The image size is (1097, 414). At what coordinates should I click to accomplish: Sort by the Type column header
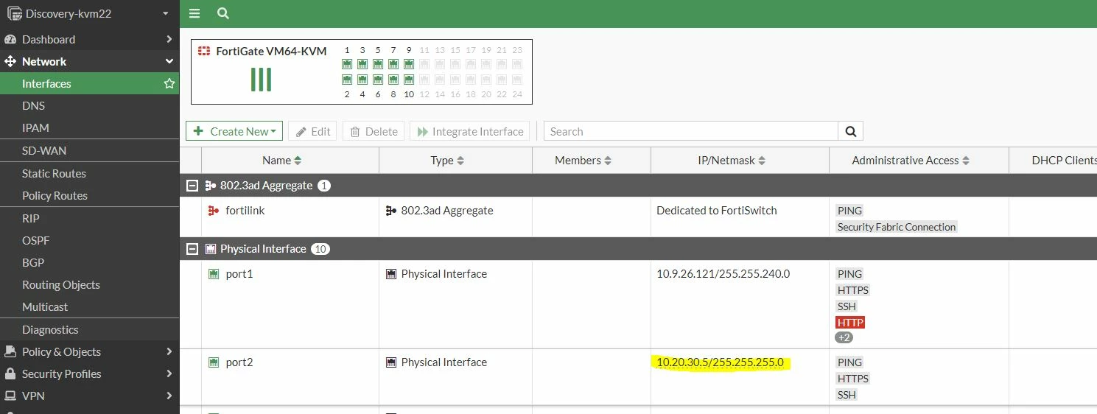[447, 160]
